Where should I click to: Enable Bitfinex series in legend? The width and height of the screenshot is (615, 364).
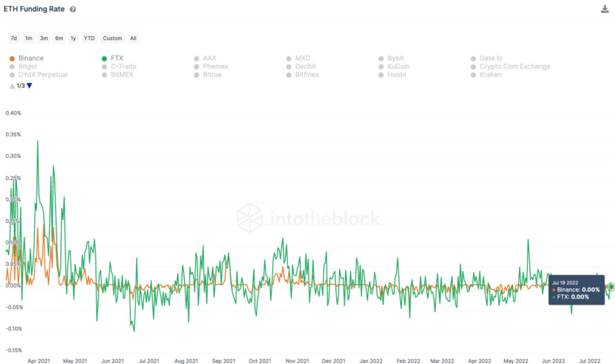(x=303, y=74)
